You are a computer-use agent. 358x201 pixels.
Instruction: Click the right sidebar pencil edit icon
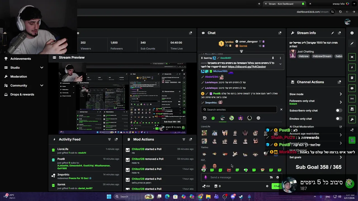(352, 43)
